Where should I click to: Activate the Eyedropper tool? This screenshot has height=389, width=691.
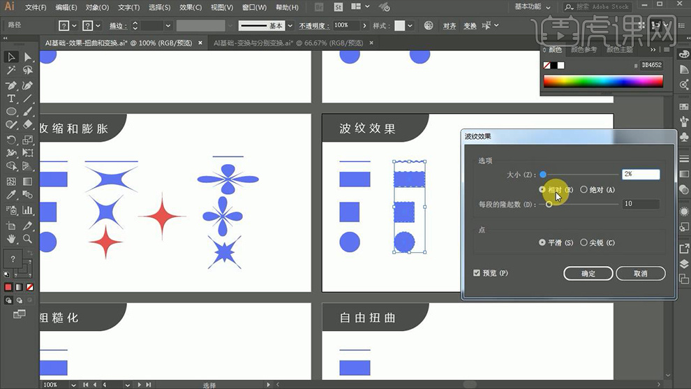11,196
